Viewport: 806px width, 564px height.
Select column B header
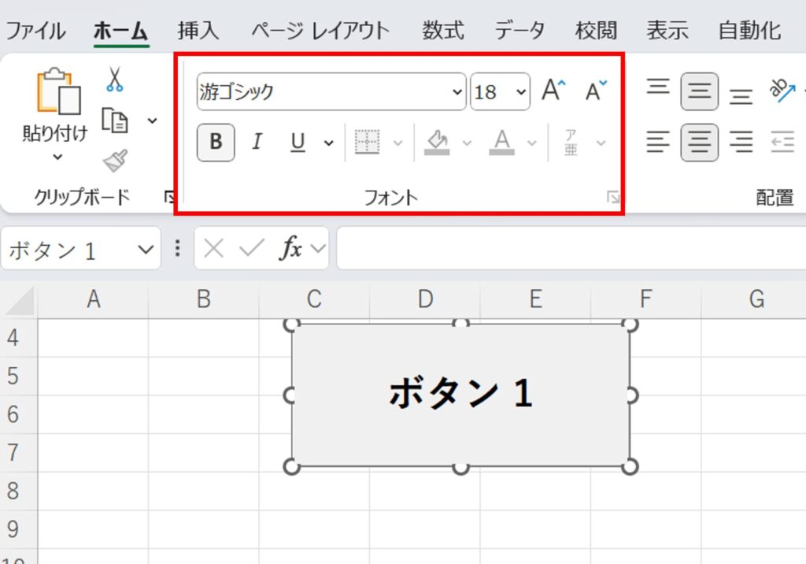click(204, 299)
